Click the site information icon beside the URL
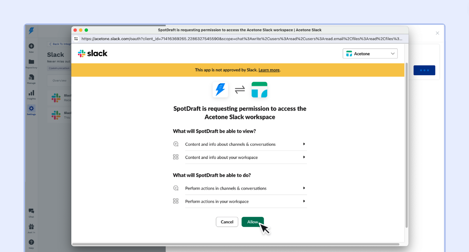 (76, 39)
